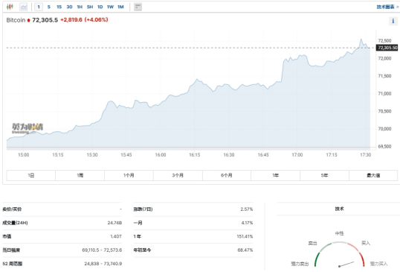Select the 1D interval

[x=100, y=7]
